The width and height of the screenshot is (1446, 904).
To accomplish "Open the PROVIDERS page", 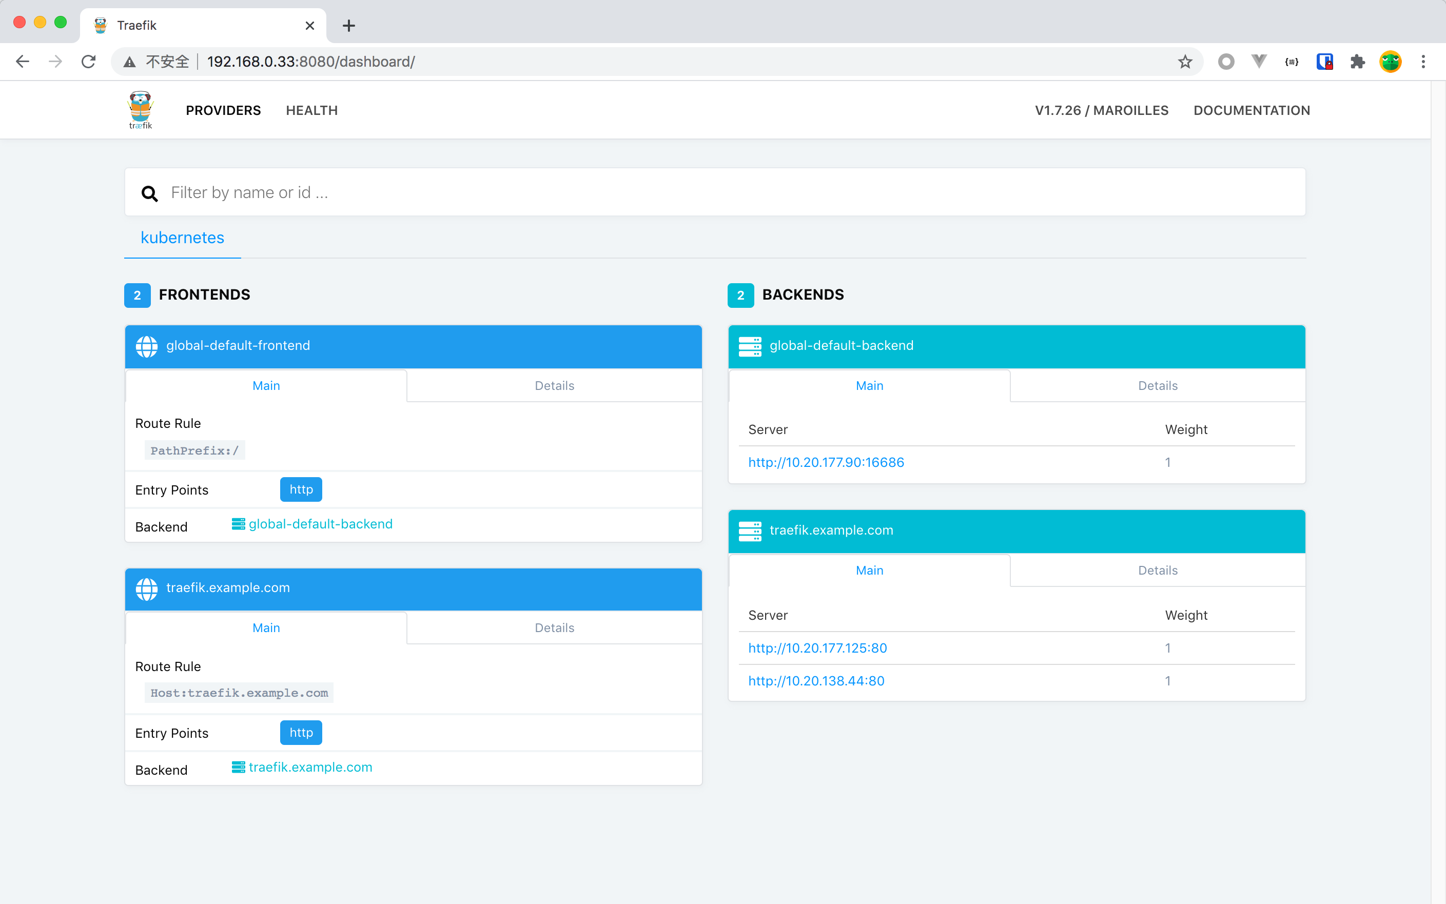I will click(x=223, y=111).
